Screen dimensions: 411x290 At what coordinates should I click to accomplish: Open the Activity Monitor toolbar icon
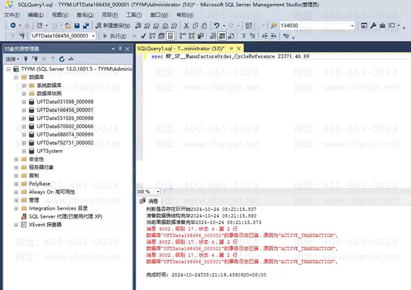[x=249, y=26]
